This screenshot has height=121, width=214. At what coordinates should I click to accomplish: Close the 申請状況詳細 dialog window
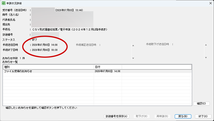click(x=211, y=3)
